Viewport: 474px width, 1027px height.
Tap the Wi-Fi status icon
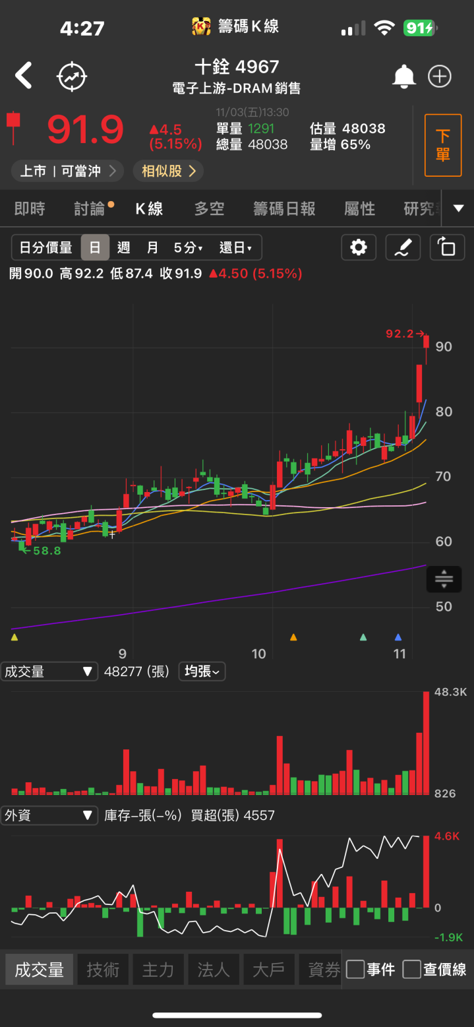[384, 28]
